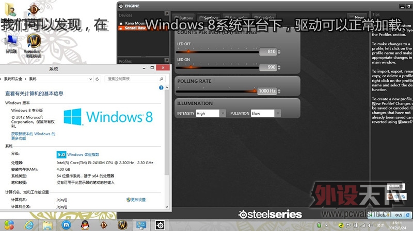Click the stepper arrows beside the 810 value

(x=279, y=52)
